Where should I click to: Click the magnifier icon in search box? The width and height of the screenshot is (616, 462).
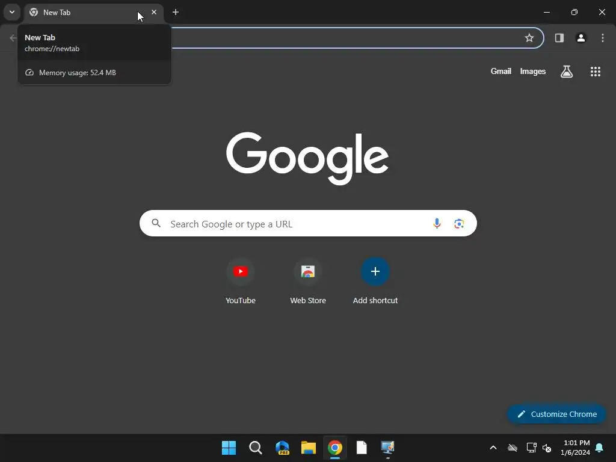(x=156, y=223)
